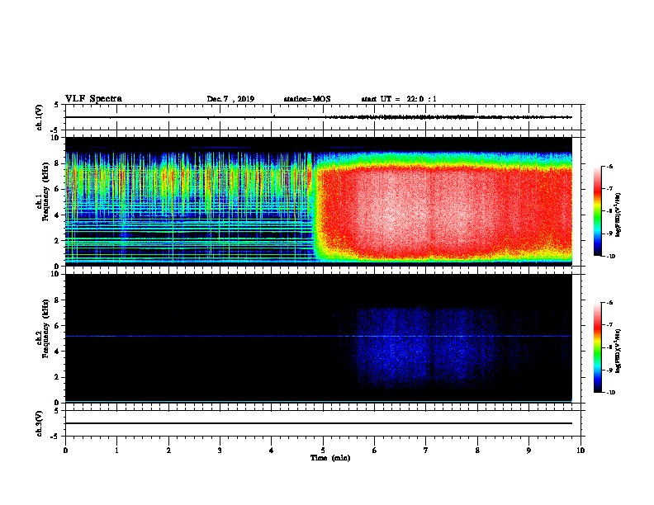Screen dimensions: 654x505
Task: Click the "-6" value on the ch.1 color bar
Action: coord(609,167)
